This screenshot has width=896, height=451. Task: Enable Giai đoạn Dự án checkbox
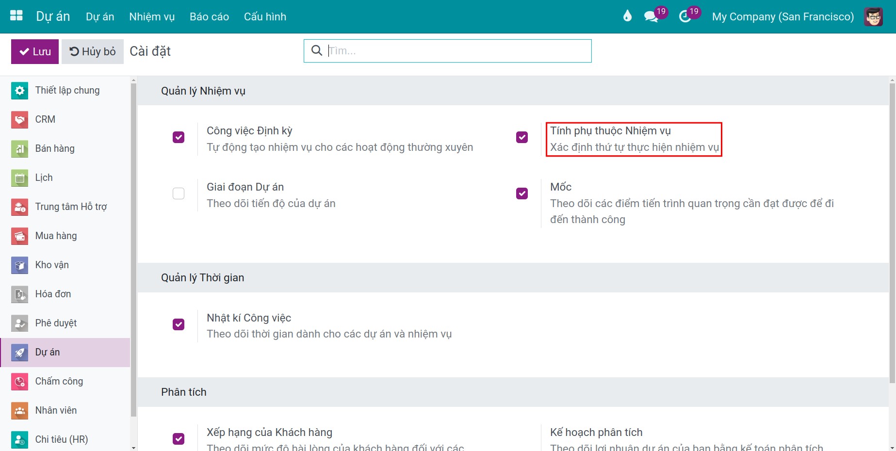(x=179, y=193)
